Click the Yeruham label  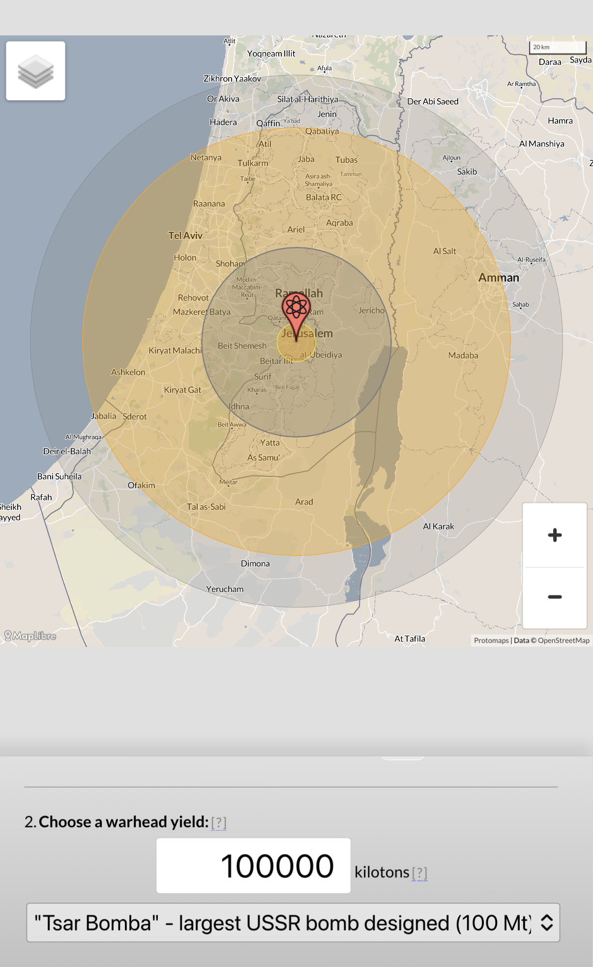tap(225, 589)
